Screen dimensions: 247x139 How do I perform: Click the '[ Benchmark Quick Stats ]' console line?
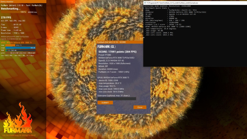tap(156, 8)
